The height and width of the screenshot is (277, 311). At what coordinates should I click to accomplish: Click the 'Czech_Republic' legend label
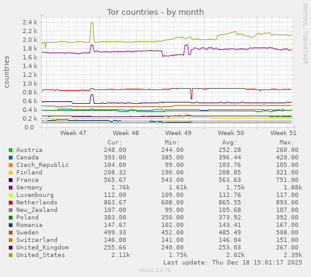(x=43, y=165)
